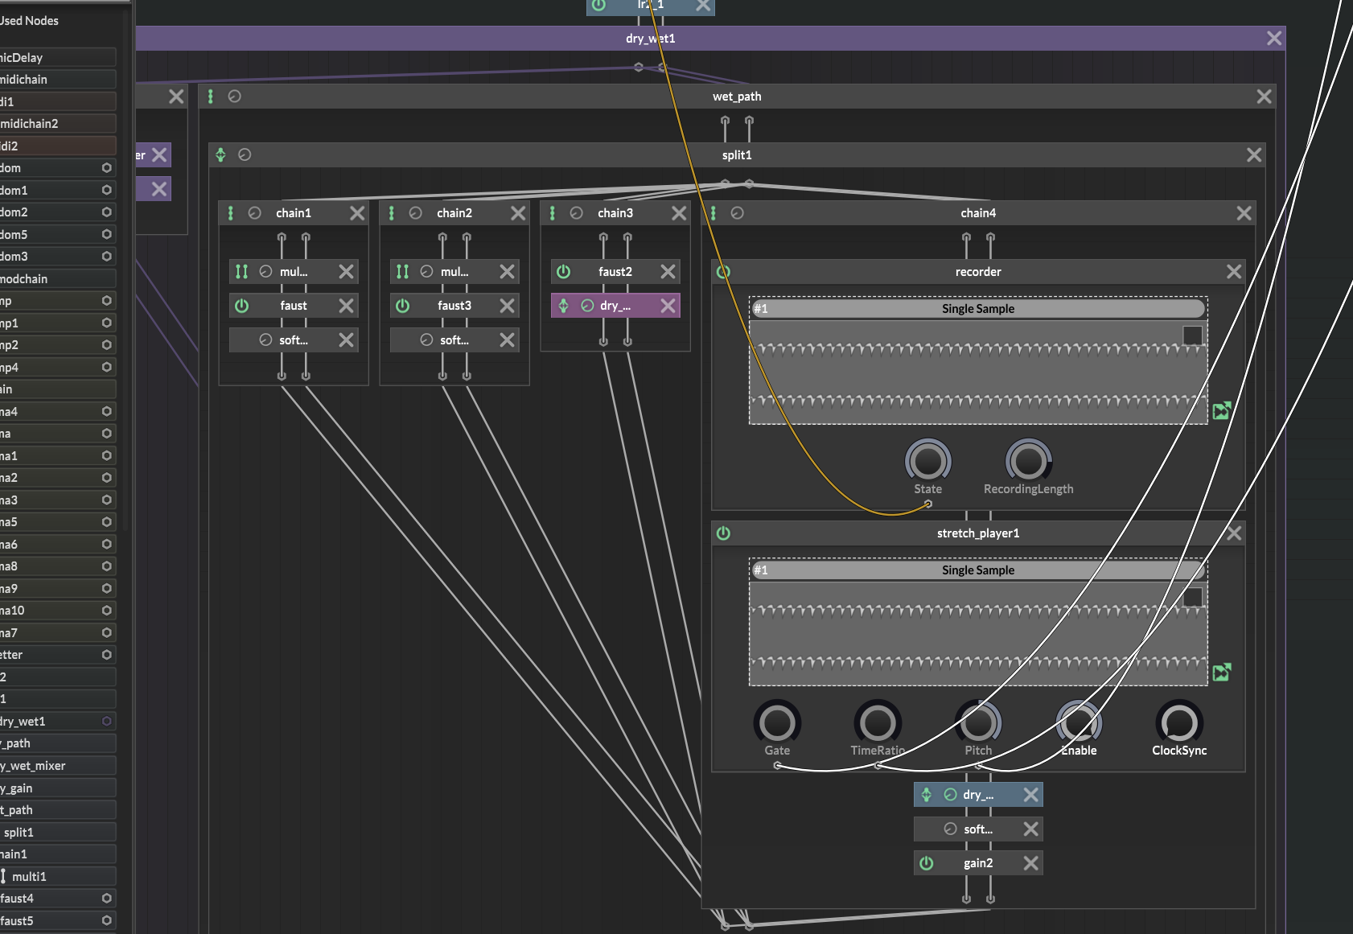Open chain2 parameter dial icon
This screenshot has height=934, width=1353.
click(415, 213)
